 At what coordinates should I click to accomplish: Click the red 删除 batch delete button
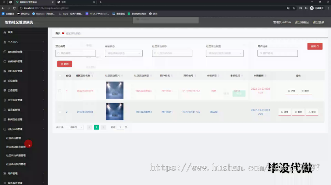point(64,64)
